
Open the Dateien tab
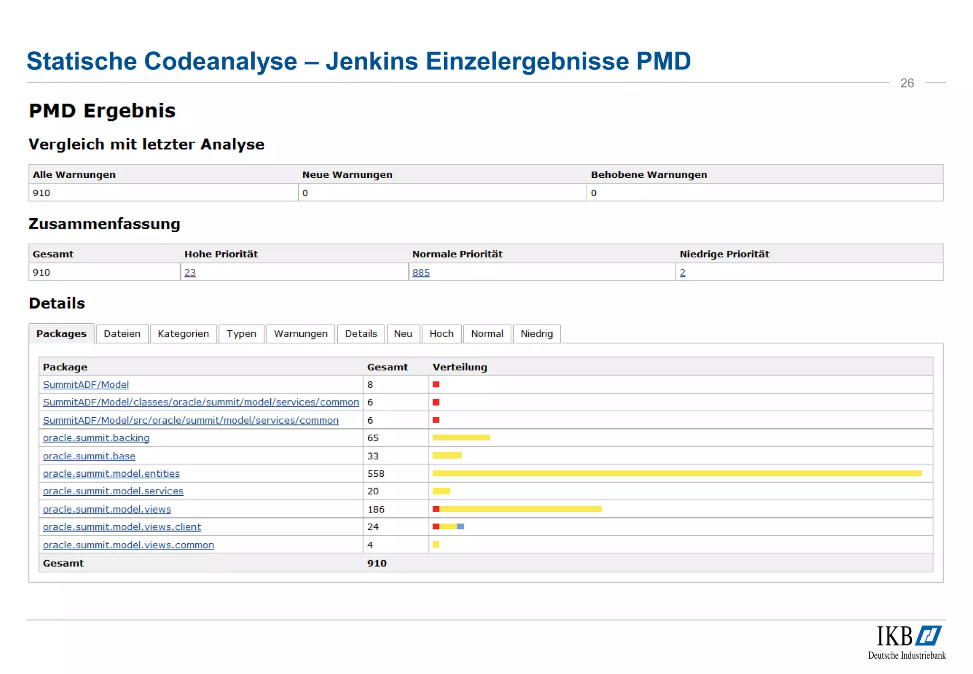(122, 334)
